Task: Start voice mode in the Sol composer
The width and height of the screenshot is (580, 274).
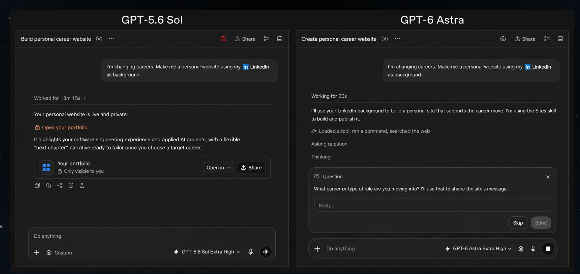Action: tap(266, 252)
